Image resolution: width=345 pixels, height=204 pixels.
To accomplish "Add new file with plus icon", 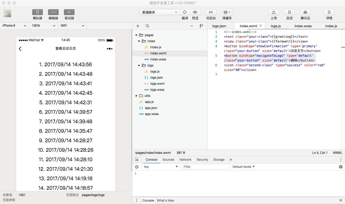I will click(138, 26).
